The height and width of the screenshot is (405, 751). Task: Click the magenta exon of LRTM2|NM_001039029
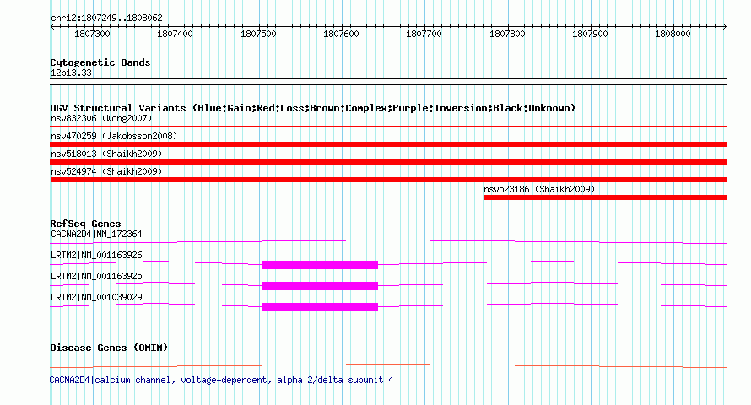320,307
